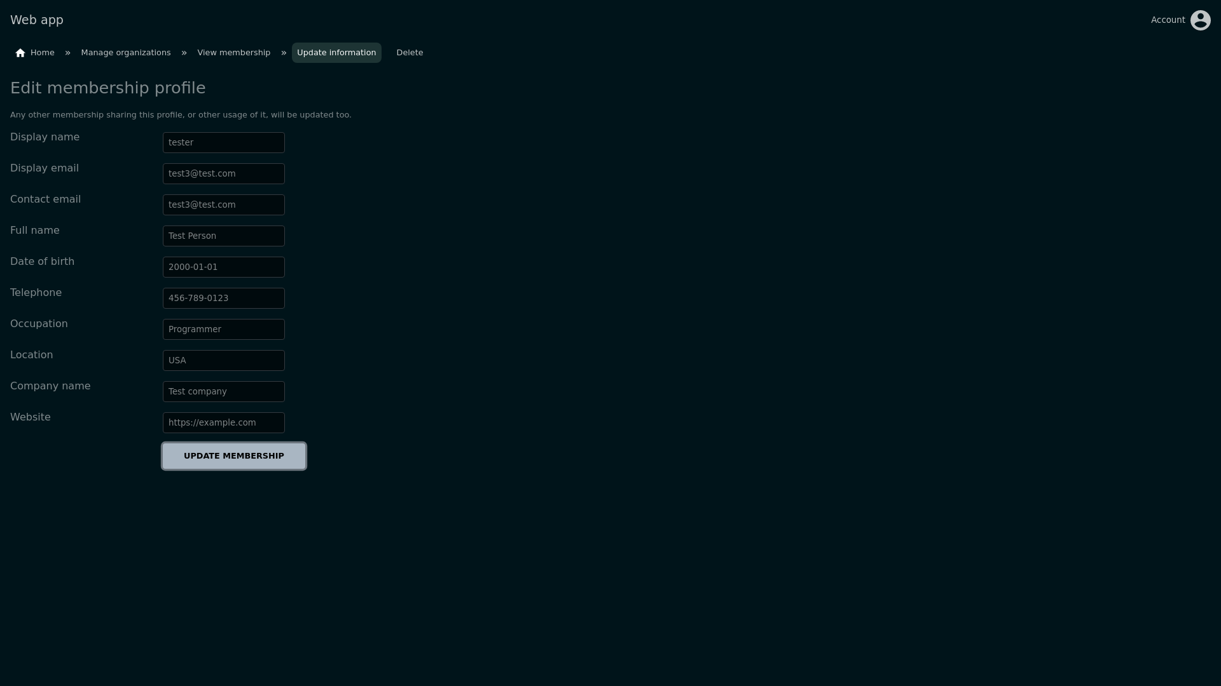The width and height of the screenshot is (1221, 686).
Task: Switch to the Delete tab
Action: pyautogui.click(x=410, y=53)
